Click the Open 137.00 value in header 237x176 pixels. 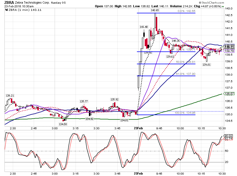[x=104, y=6]
